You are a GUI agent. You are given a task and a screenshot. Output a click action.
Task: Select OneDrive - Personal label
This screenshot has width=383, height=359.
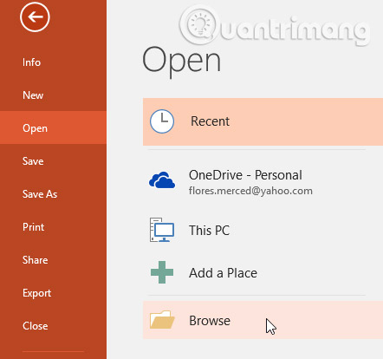[x=245, y=175]
